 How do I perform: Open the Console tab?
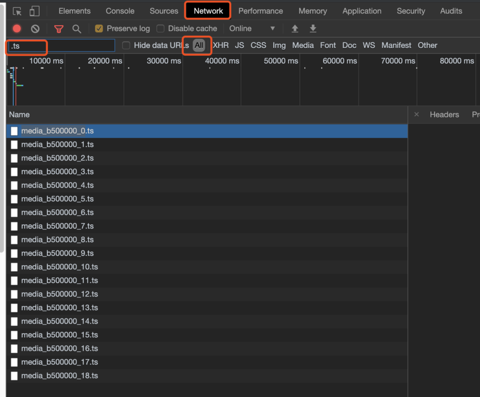point(120,11)
